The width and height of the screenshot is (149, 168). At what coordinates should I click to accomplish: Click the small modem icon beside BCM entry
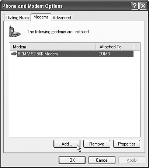pos(14,54)
